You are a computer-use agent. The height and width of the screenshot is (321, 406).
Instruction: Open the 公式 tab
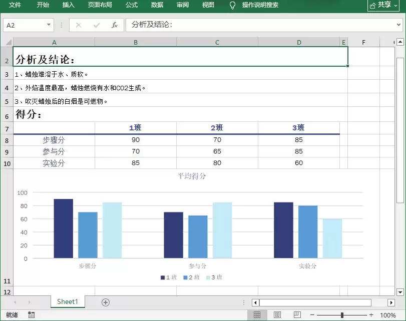click(132, 5)
